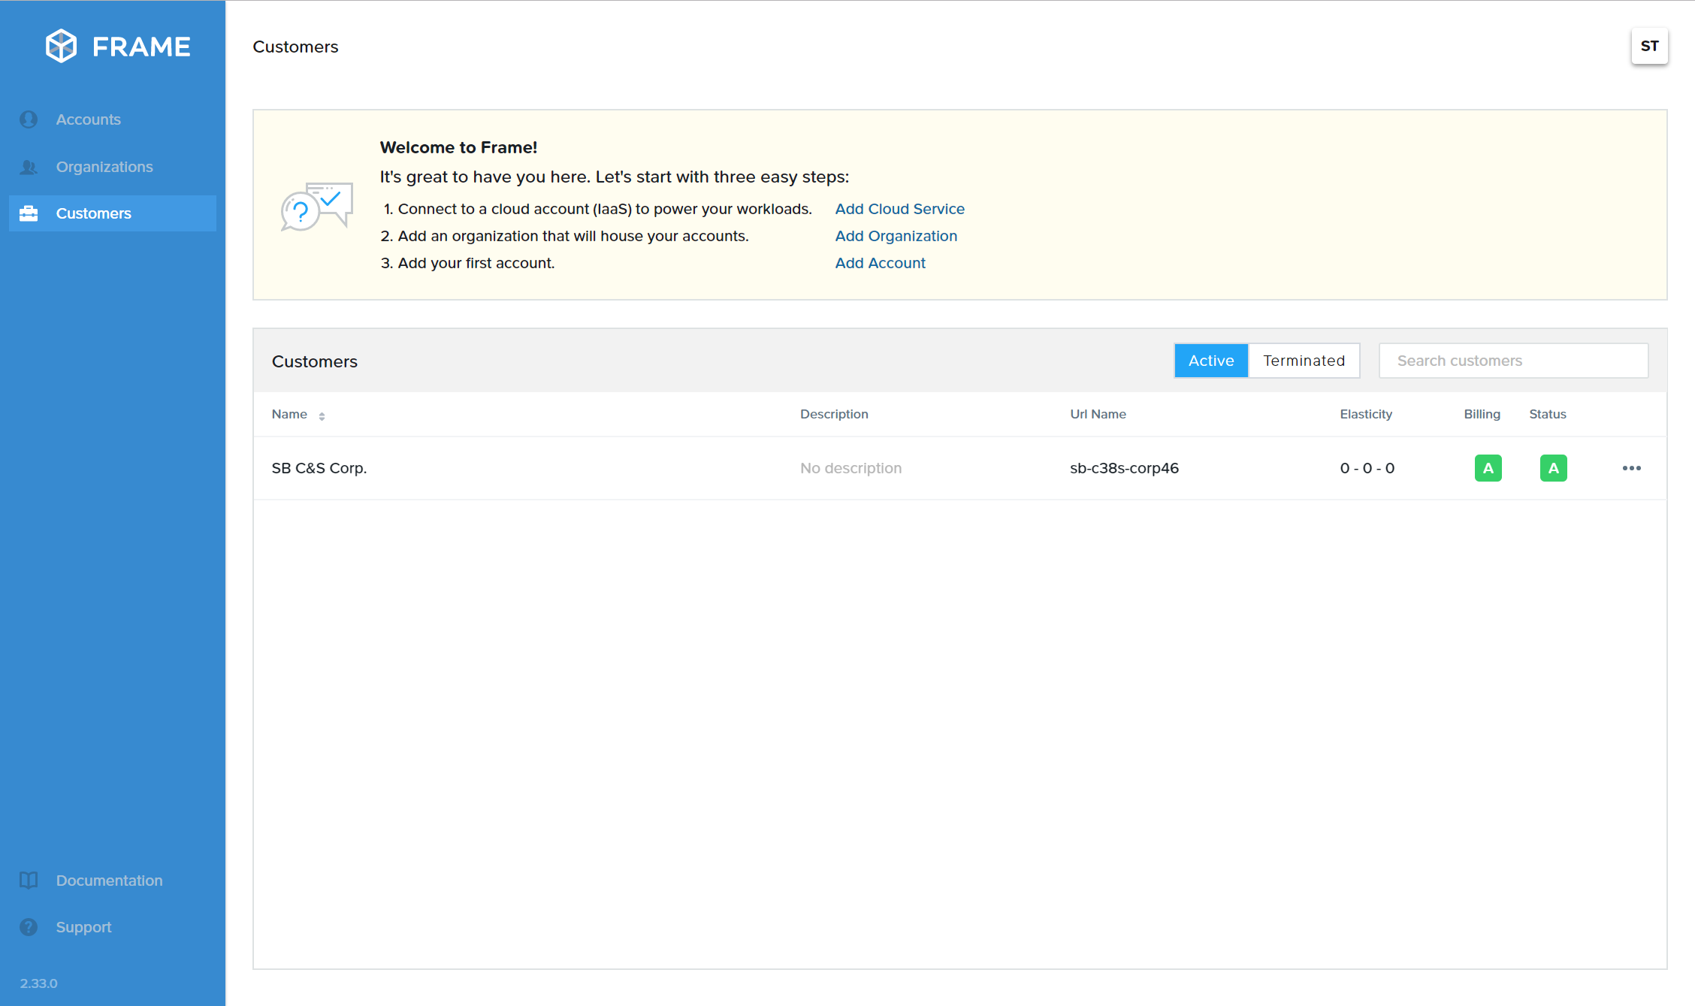Click the FRAME wordmark text
1695x1006 pixels.
pos(141,47)
